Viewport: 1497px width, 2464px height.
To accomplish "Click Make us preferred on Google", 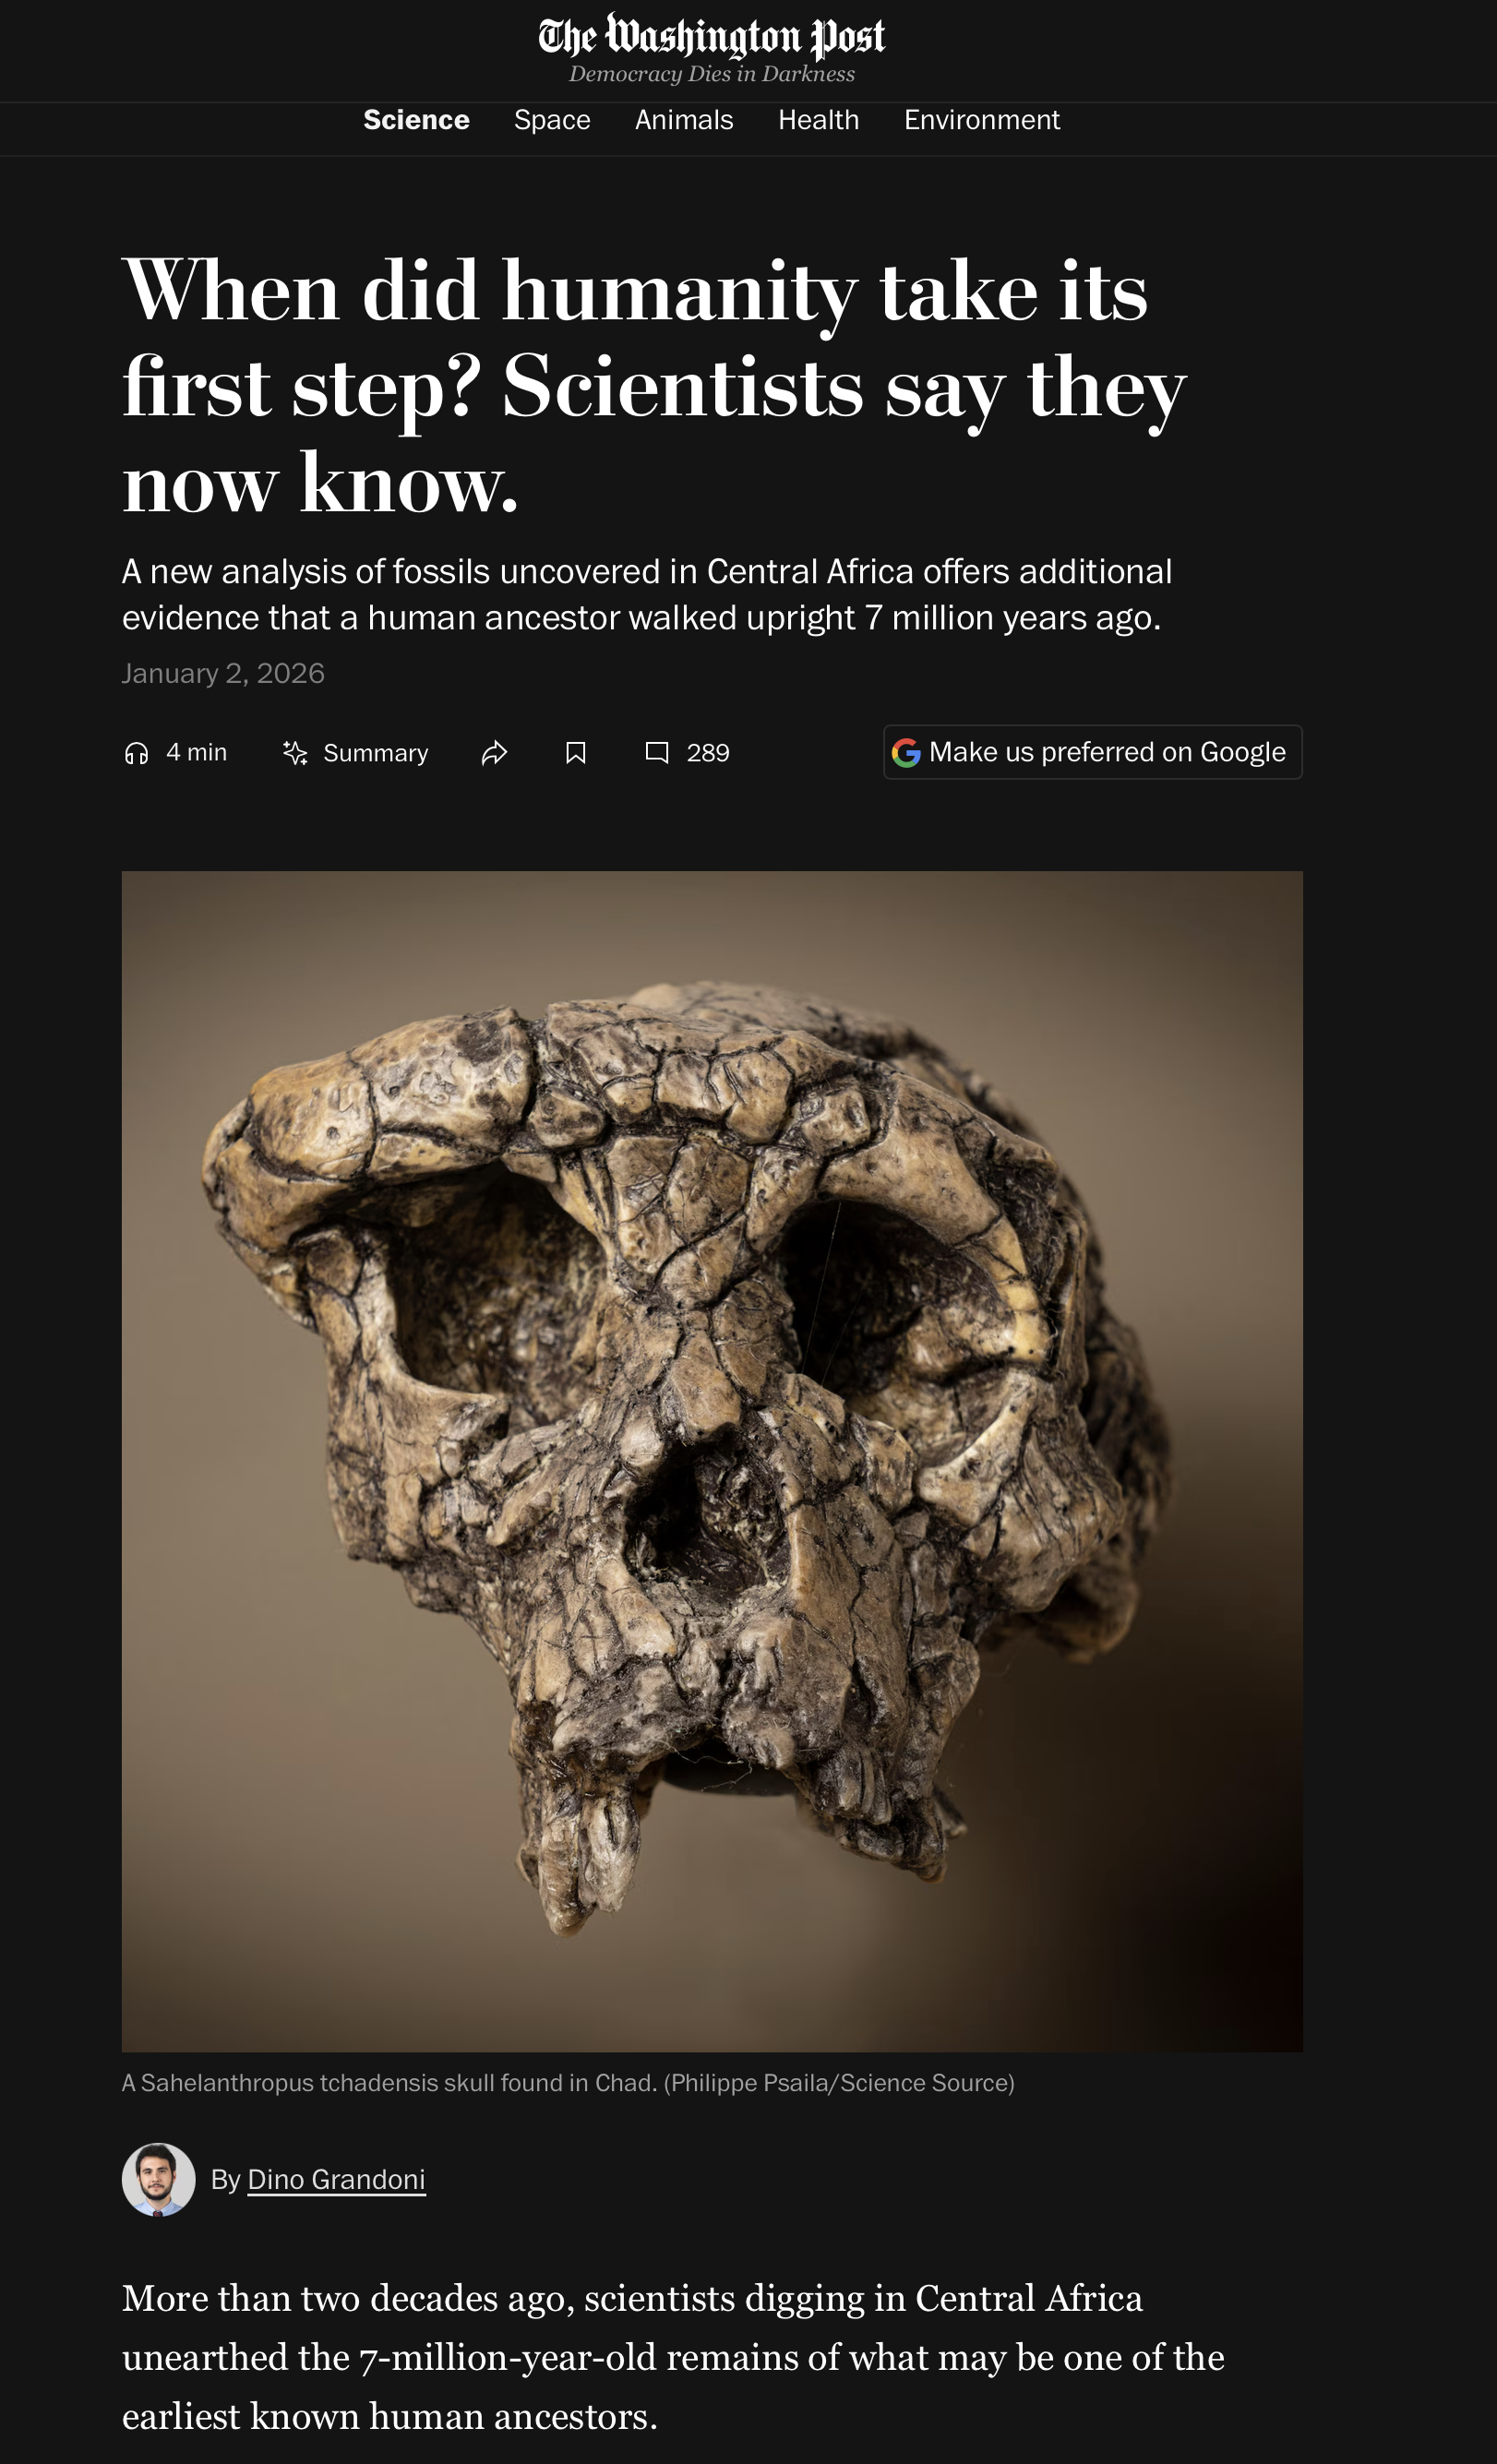I will pos(1093,752).
